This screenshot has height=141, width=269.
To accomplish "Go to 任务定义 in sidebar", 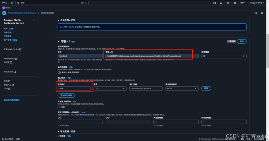I will [x=7, y=36].
